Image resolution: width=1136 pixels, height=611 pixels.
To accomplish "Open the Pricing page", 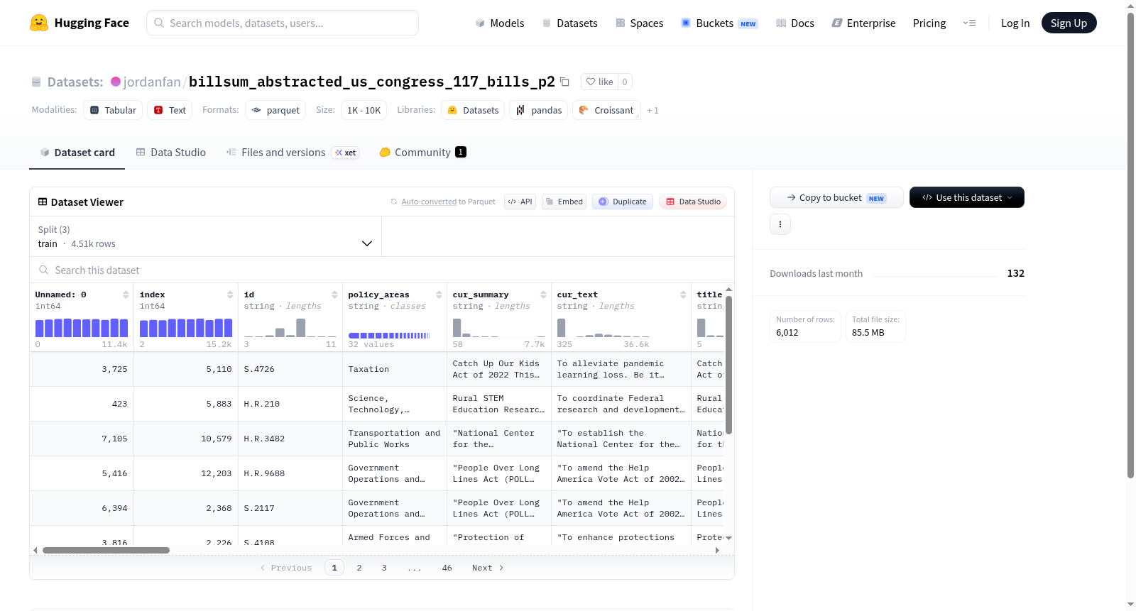I will point(929,23).
